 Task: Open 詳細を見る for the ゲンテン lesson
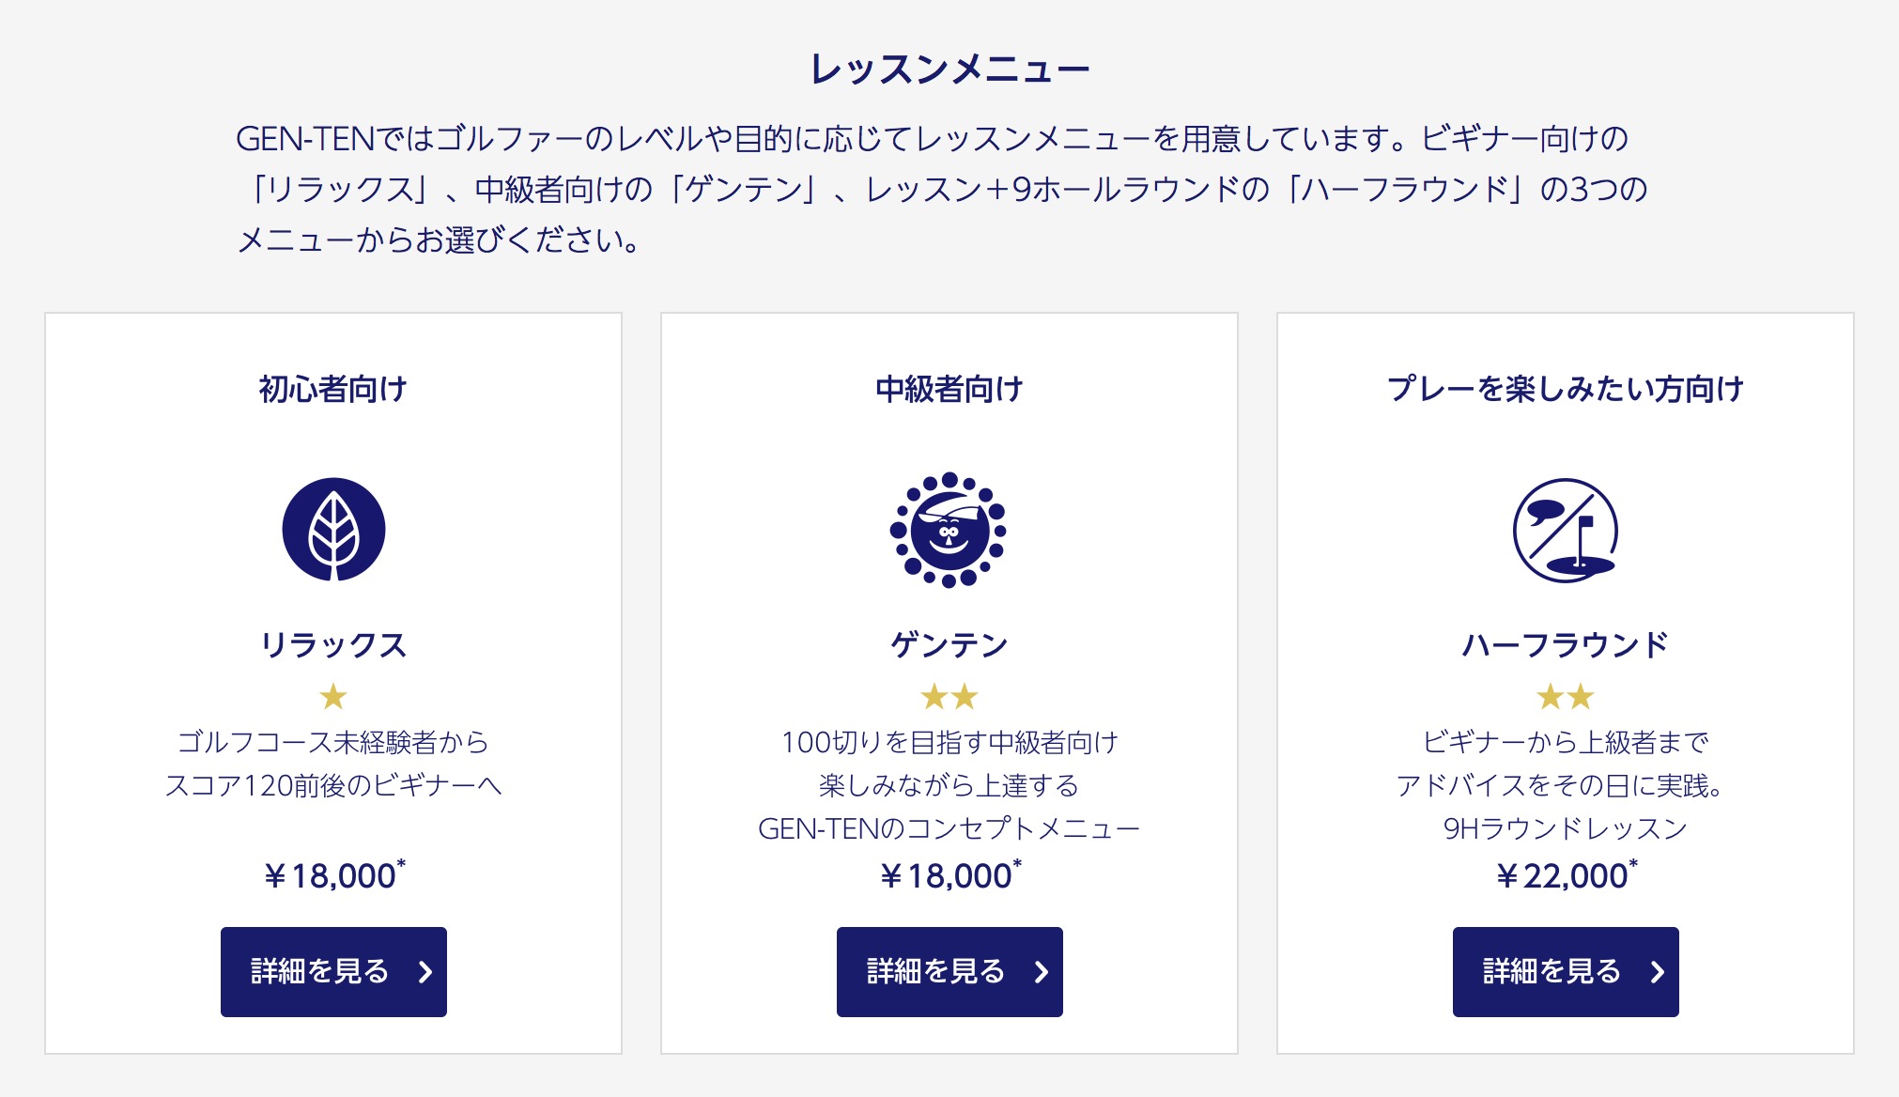click(x=949, y=972)
